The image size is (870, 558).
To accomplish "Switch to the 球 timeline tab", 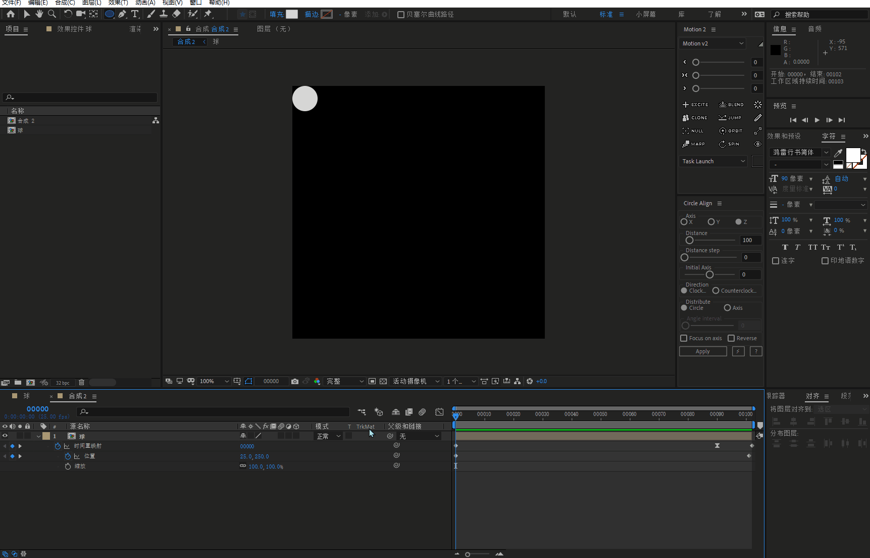I will (x=26, y=396).
